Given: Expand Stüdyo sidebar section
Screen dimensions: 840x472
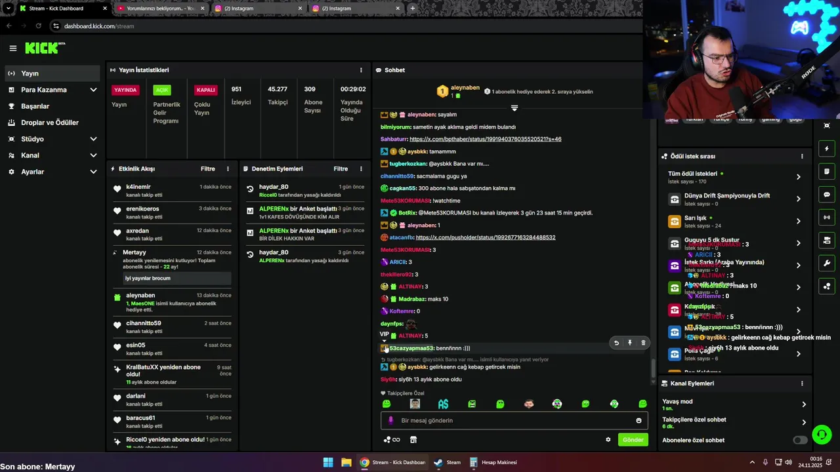Looking at the screenshot, I should (x=93, y=139).
